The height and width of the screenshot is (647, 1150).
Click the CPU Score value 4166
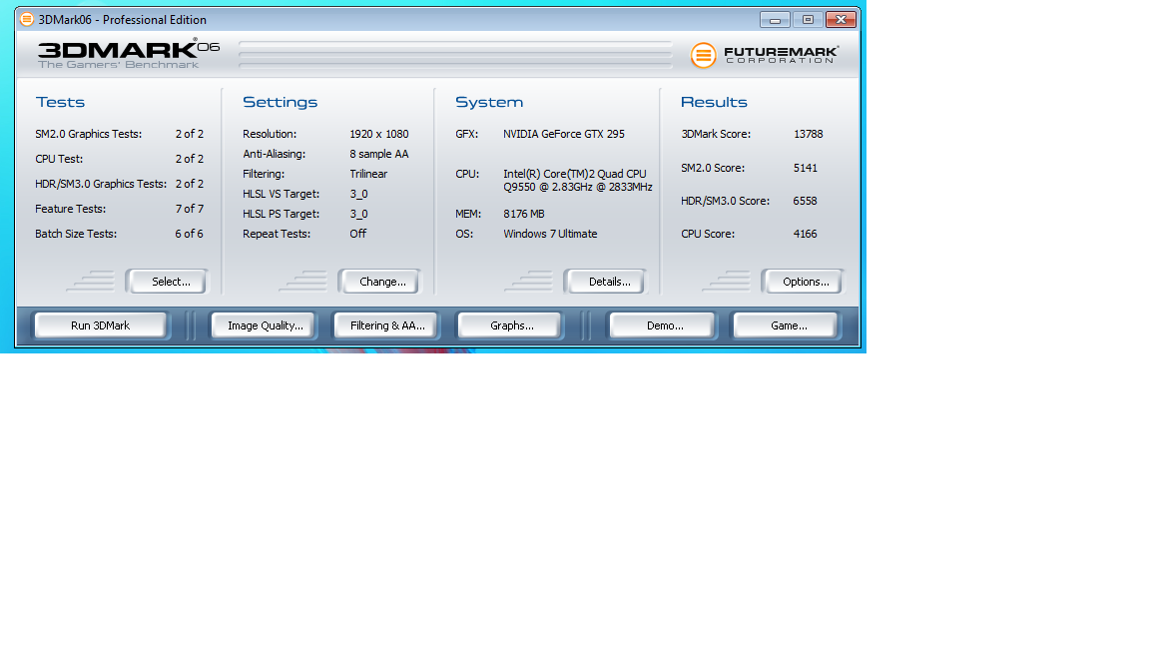click(806, 234)
